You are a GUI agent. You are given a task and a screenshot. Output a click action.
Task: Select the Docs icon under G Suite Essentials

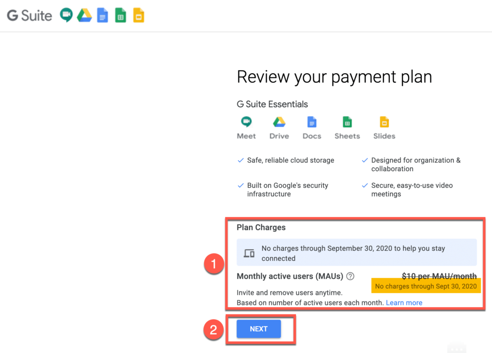pyautogui.click(x=311, y=121)
